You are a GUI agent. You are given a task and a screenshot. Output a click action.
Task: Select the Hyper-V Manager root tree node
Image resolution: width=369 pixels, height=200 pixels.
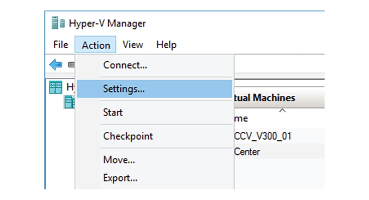tap(62, 87)
